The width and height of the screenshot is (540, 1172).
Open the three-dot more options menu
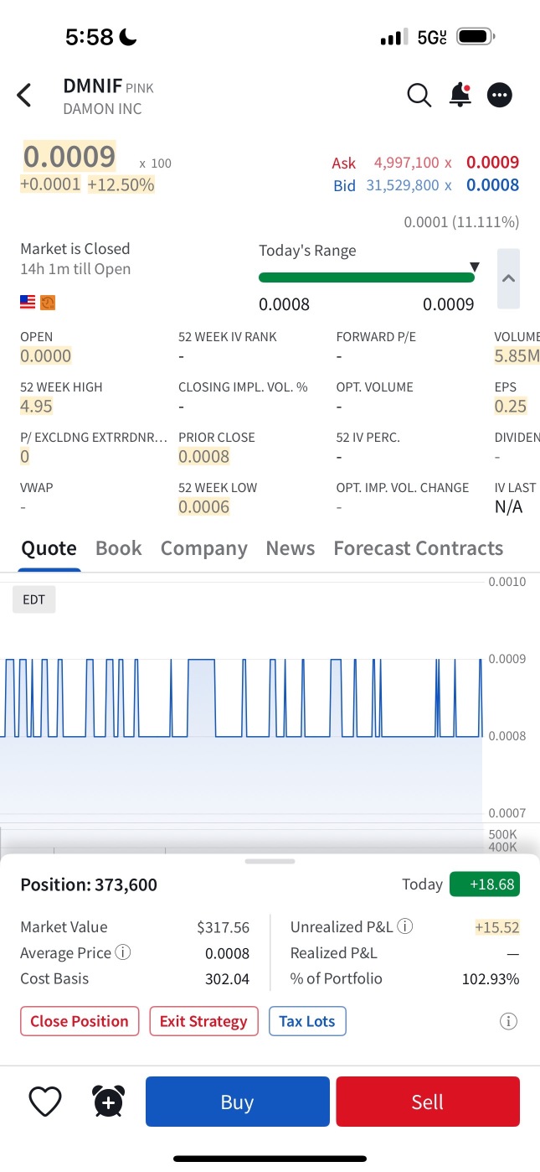tap(500, 95)
